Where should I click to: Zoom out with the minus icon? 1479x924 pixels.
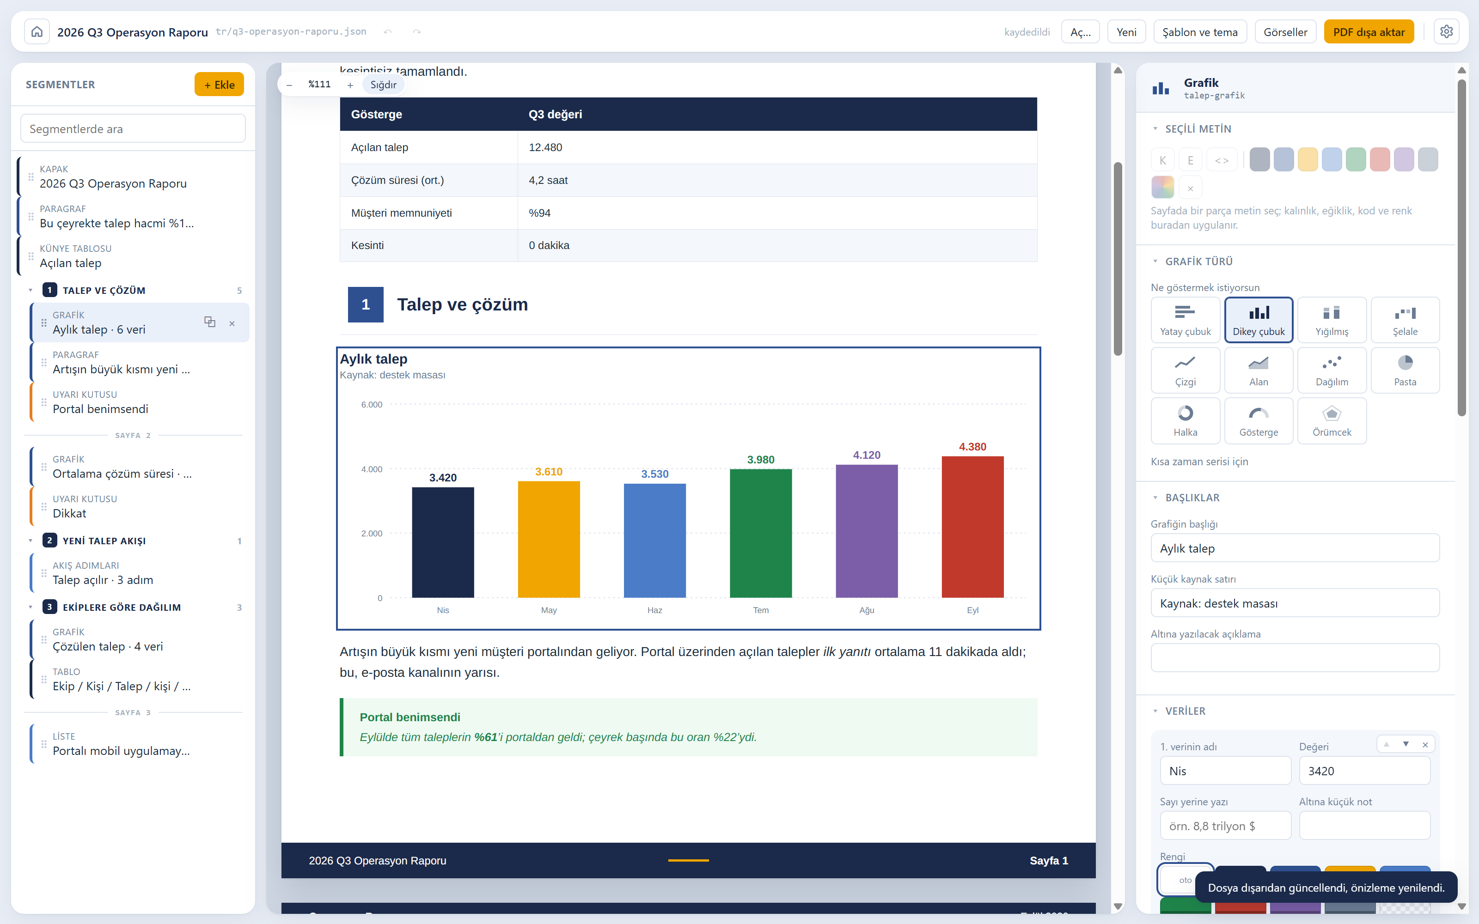coord(289,85)
